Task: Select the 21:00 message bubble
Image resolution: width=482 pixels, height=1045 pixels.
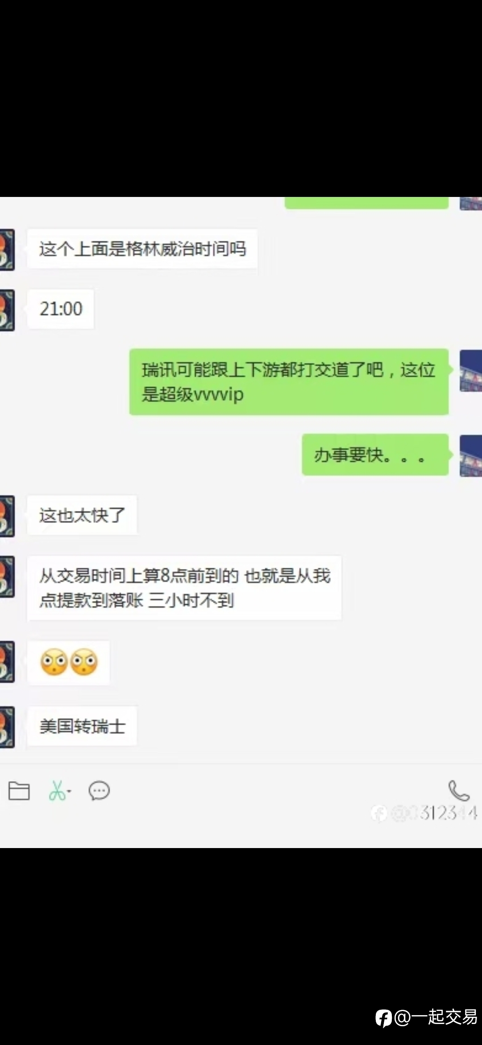Action: [x=61, y=309]
